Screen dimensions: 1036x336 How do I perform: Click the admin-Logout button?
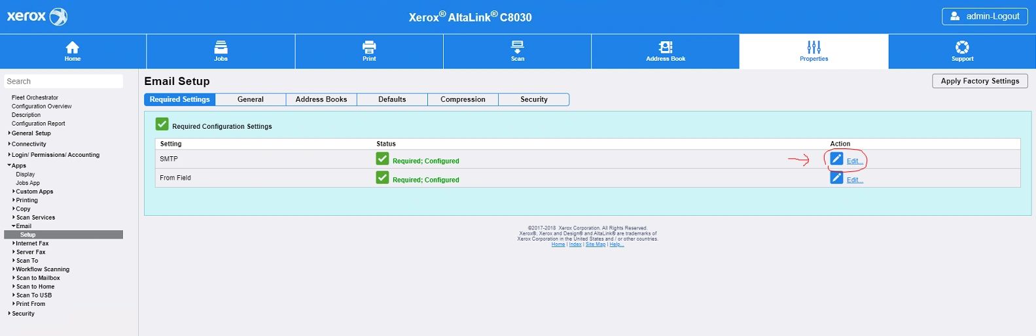pos(985,16)
